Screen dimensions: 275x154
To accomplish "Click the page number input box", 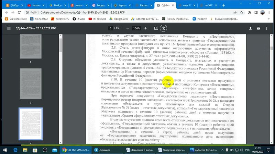I will pyautogui.click(x=110, y=28).
